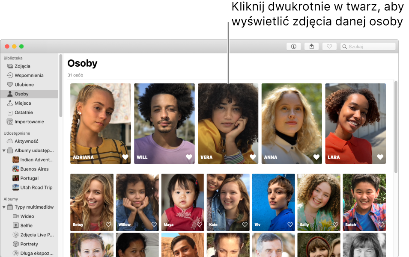
Task: Click the main content vertical scrollbar
Action: pyautogui.click(x=396, y=127)
